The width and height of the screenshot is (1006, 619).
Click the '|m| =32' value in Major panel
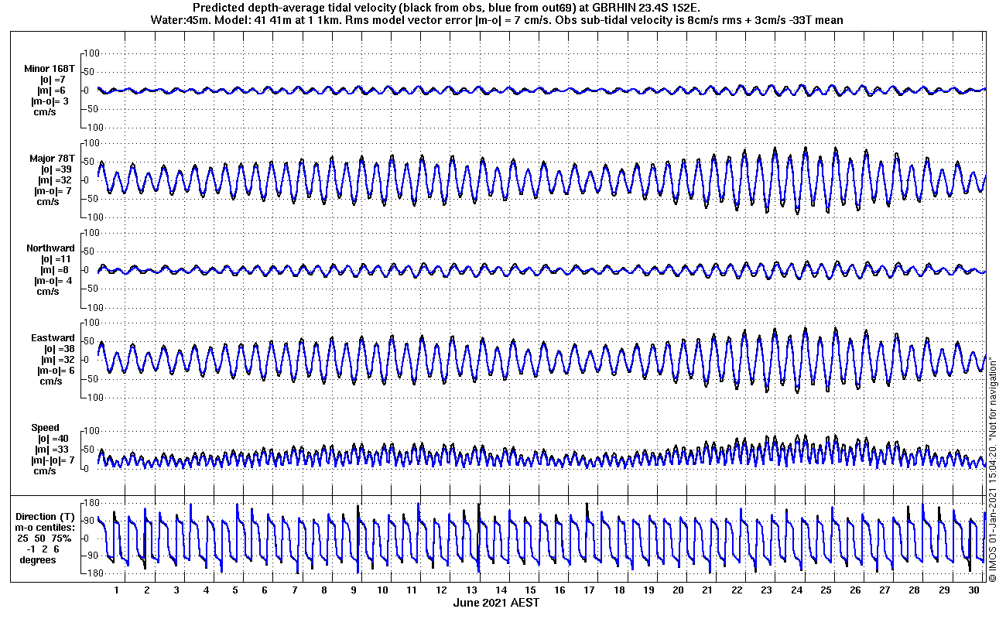click(56, 180)
